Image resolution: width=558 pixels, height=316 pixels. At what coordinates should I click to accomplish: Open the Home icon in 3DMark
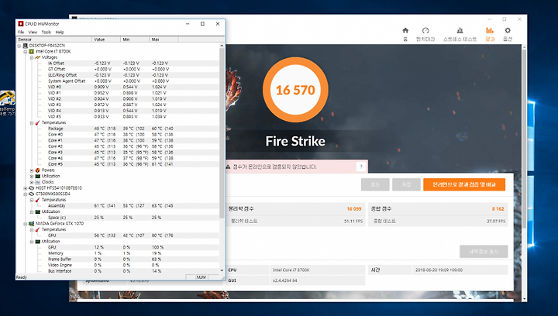tap(405, 30)
